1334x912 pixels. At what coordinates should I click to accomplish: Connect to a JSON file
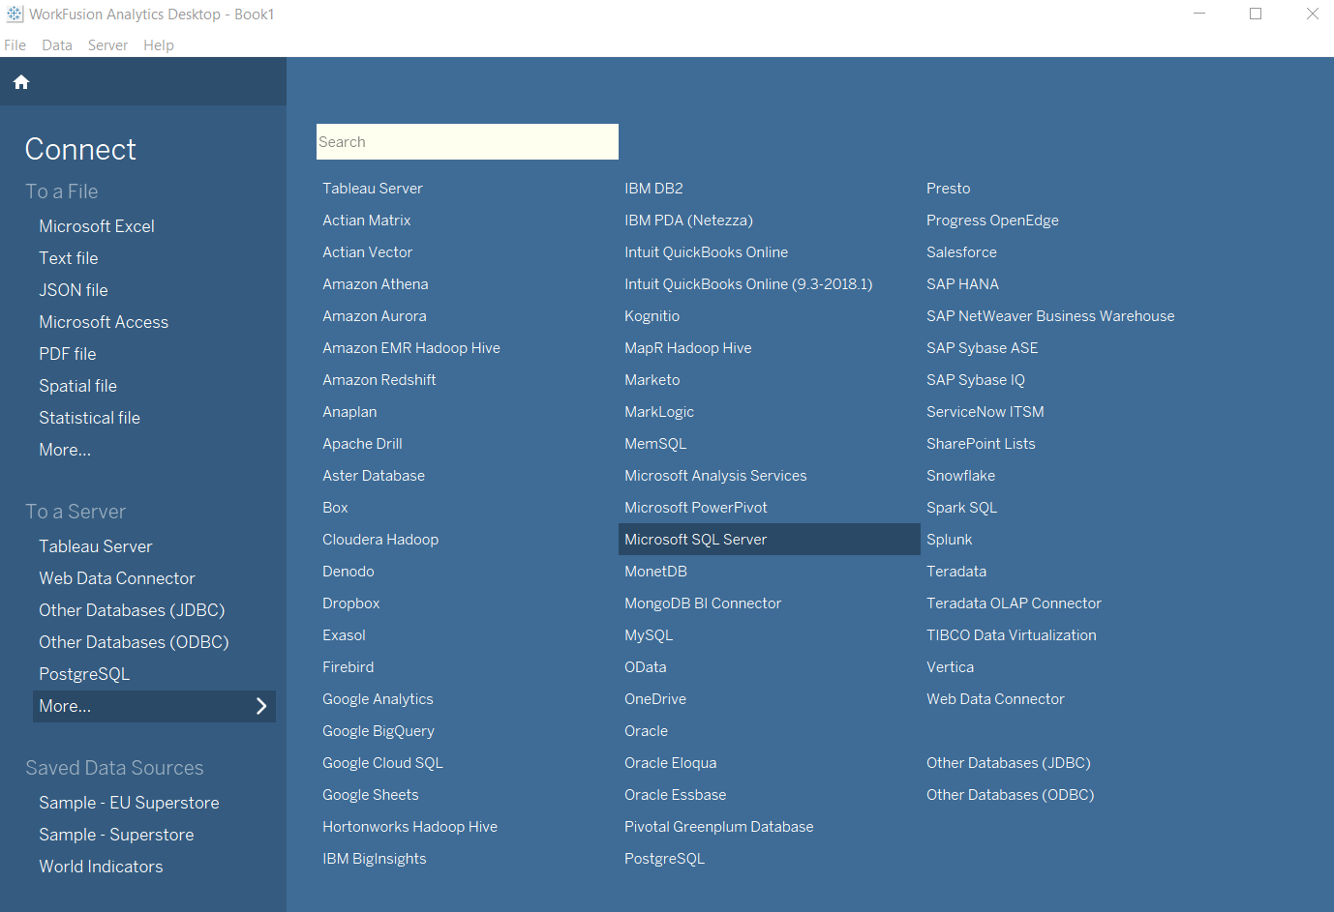point(74,290)
